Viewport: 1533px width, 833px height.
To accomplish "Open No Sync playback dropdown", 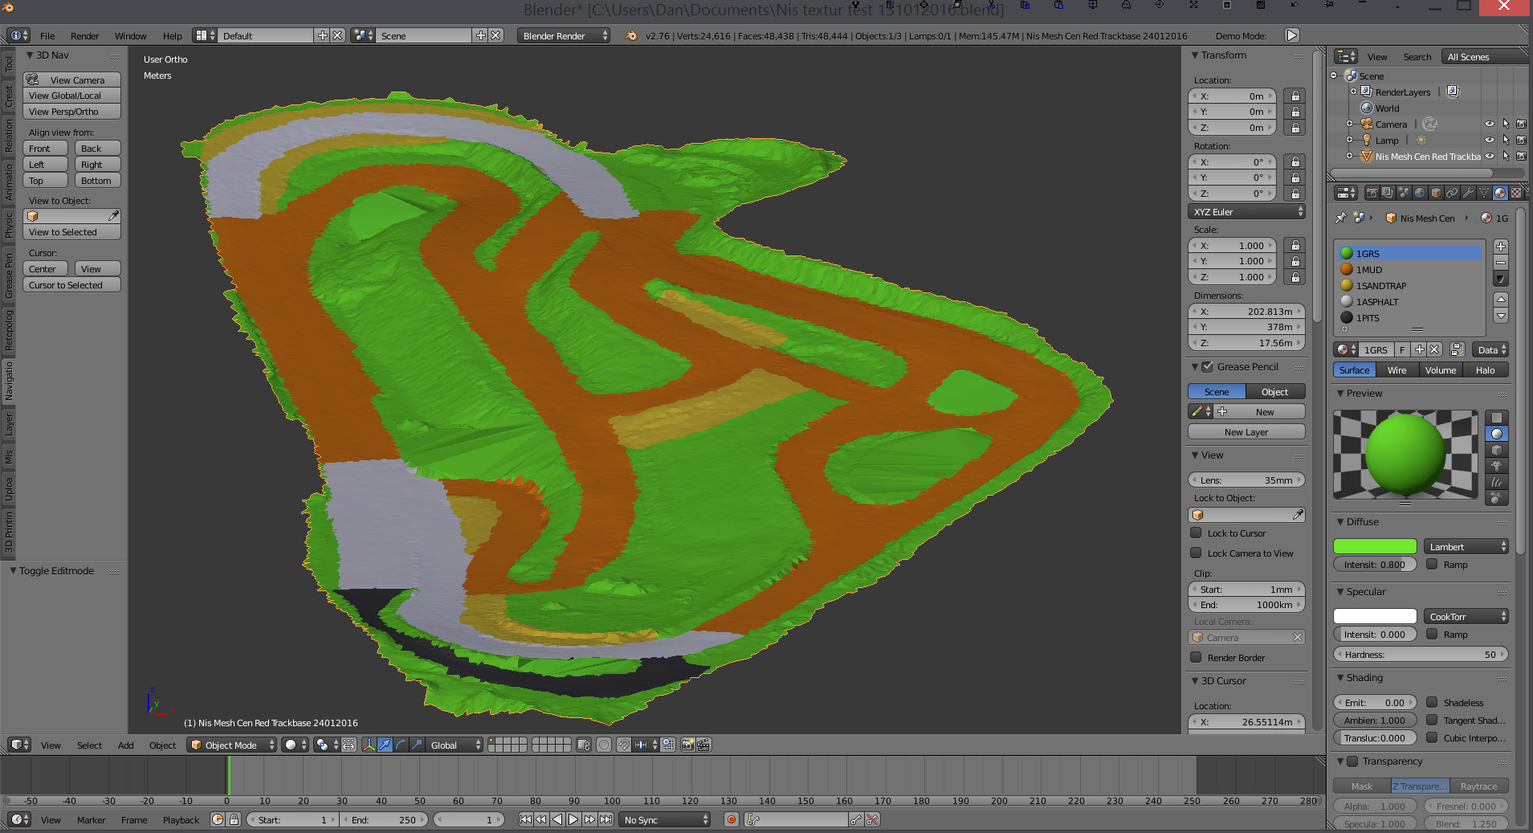I will tap(665, 819).
